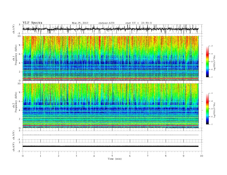Screen dimensions: 227x175
Task: Click the "5" minute tick label
Action: tap(112, 156)
